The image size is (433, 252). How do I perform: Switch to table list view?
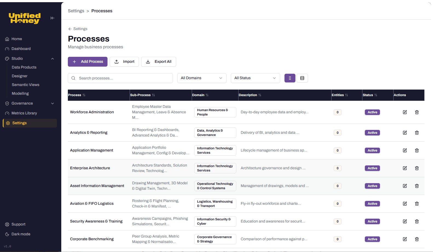302,78
